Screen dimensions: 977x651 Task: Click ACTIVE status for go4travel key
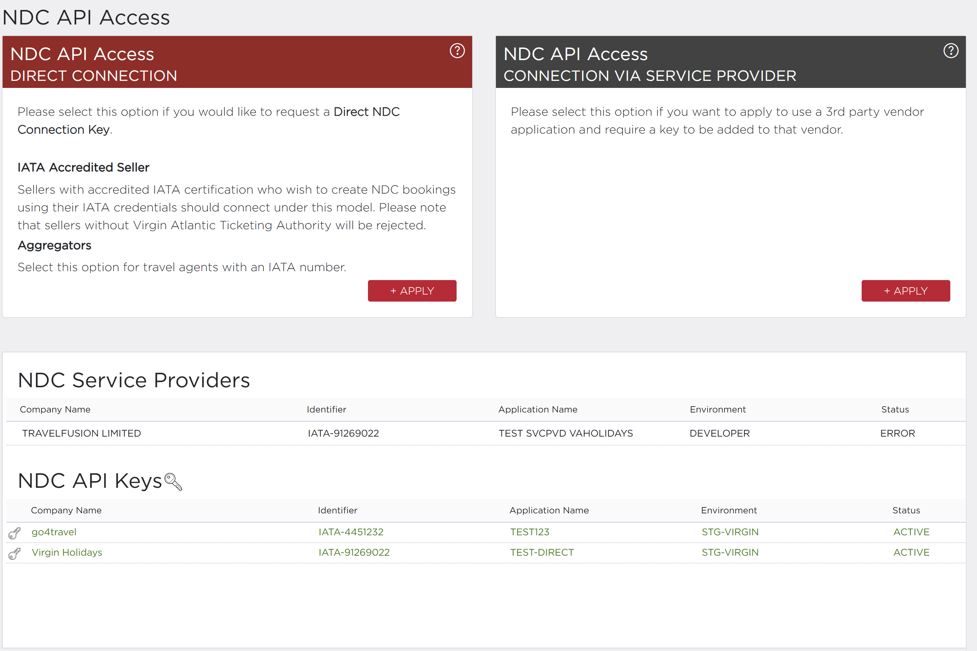pyautogui.click(x=911, y=532)
